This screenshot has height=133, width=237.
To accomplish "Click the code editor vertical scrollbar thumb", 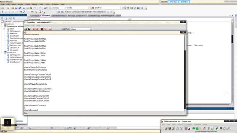I will pyautogui.click(x=232, y=39).
